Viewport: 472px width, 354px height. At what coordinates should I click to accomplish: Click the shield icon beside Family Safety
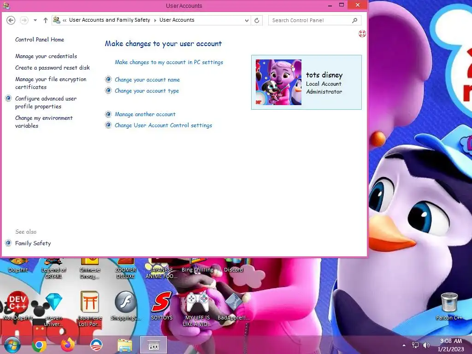8,243
